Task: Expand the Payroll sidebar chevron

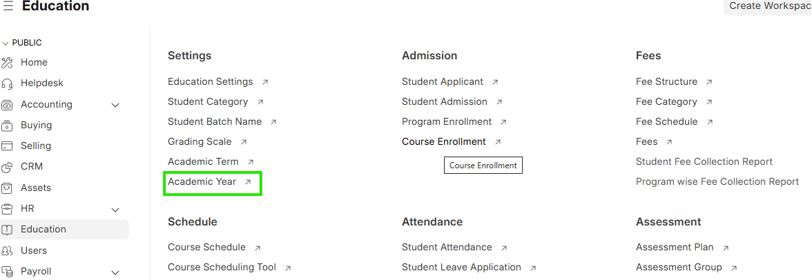Action: pyautogui.click(x=115, y=272)
